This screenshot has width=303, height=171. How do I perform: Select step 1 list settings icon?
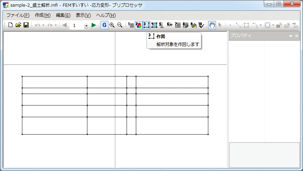point(131,25)
